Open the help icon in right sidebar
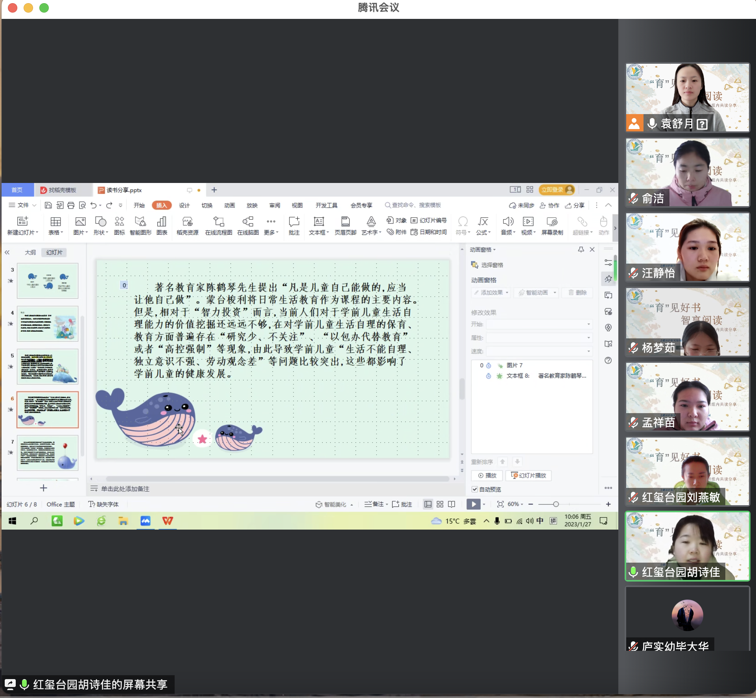The image size is (756, 698). 608,360
